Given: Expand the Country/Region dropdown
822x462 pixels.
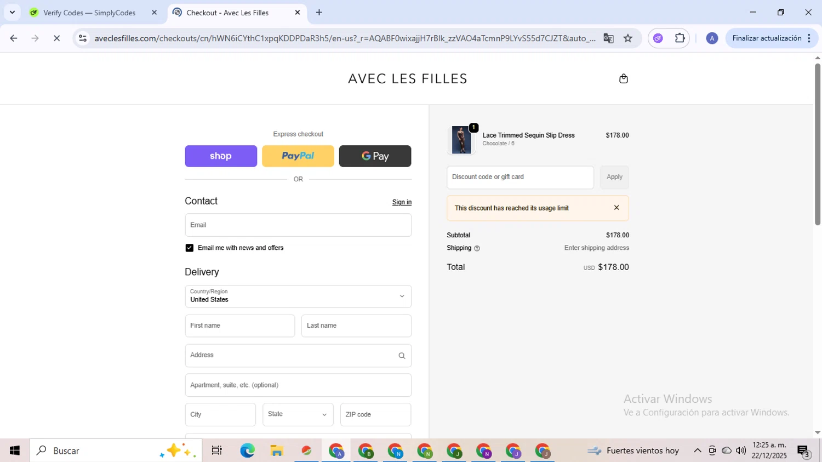Looking at the screenshot, I should point(298,296).
